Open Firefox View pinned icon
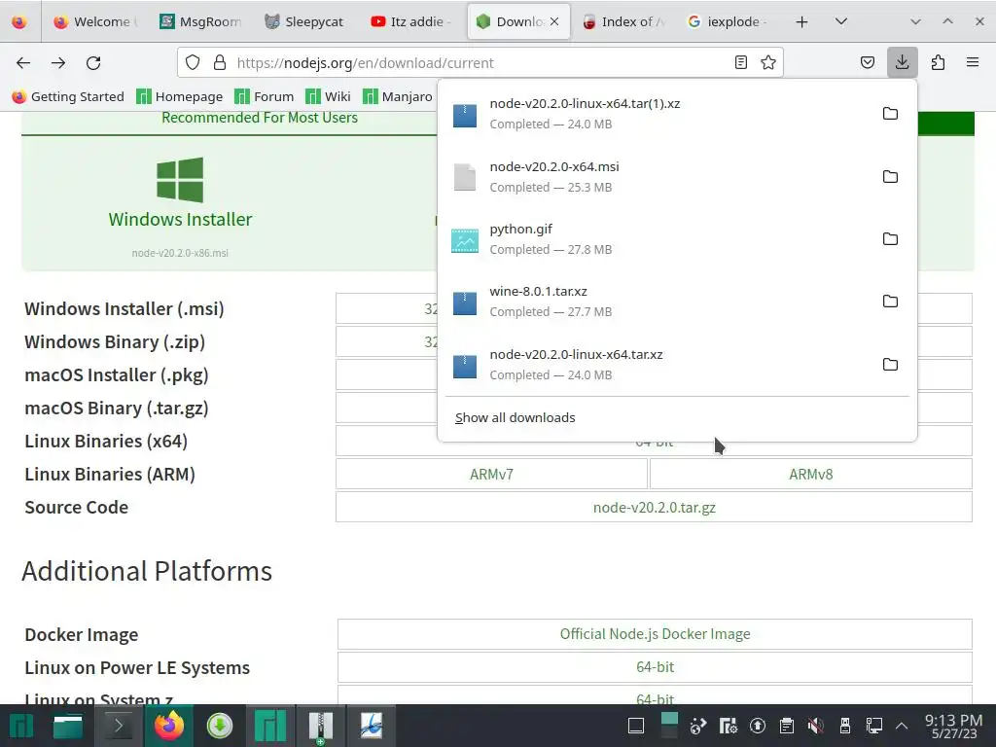 19,21
